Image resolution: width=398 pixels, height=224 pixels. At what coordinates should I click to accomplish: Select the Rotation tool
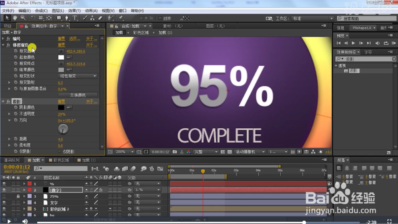coord(33,18)
